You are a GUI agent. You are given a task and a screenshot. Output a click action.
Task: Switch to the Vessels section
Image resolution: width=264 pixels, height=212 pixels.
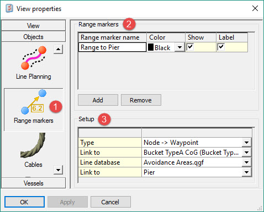(34, 183)
